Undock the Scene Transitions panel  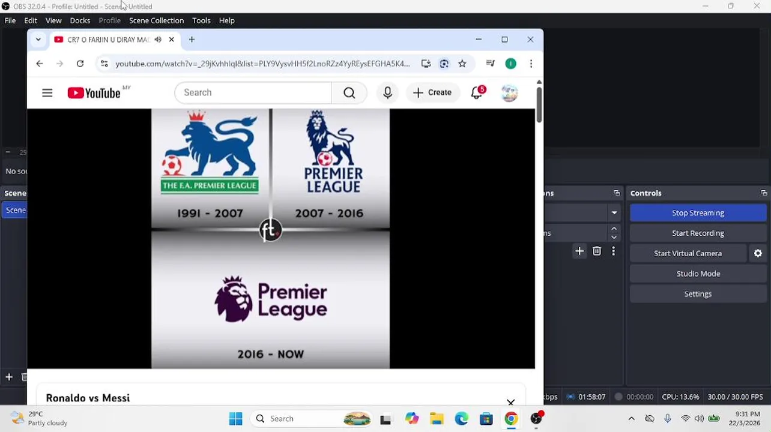617,193
